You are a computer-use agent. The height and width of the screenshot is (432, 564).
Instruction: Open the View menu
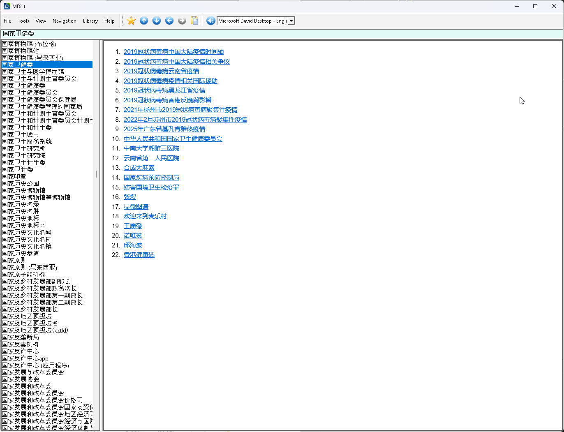point(41,21)
